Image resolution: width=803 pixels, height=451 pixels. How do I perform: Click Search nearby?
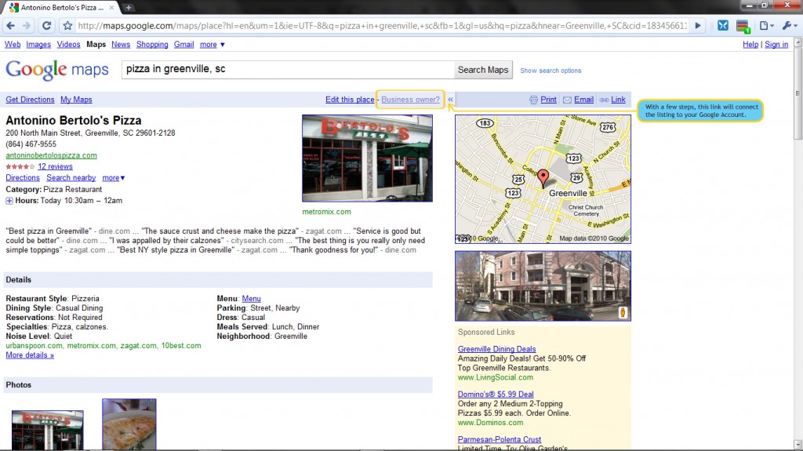[x=71, y=178]
